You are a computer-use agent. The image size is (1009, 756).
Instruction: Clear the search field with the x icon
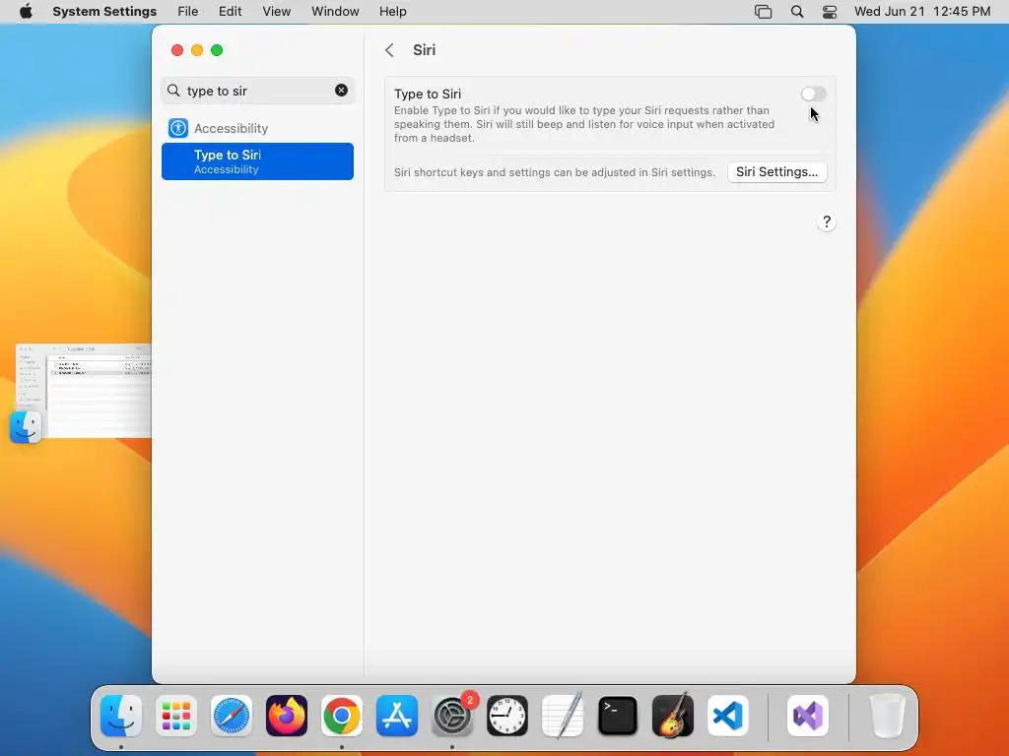tap(341, 90)
